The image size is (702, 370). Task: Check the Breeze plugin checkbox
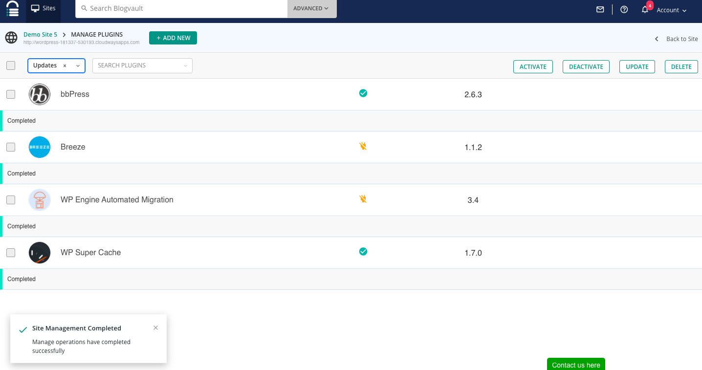(x=11, y=147)
